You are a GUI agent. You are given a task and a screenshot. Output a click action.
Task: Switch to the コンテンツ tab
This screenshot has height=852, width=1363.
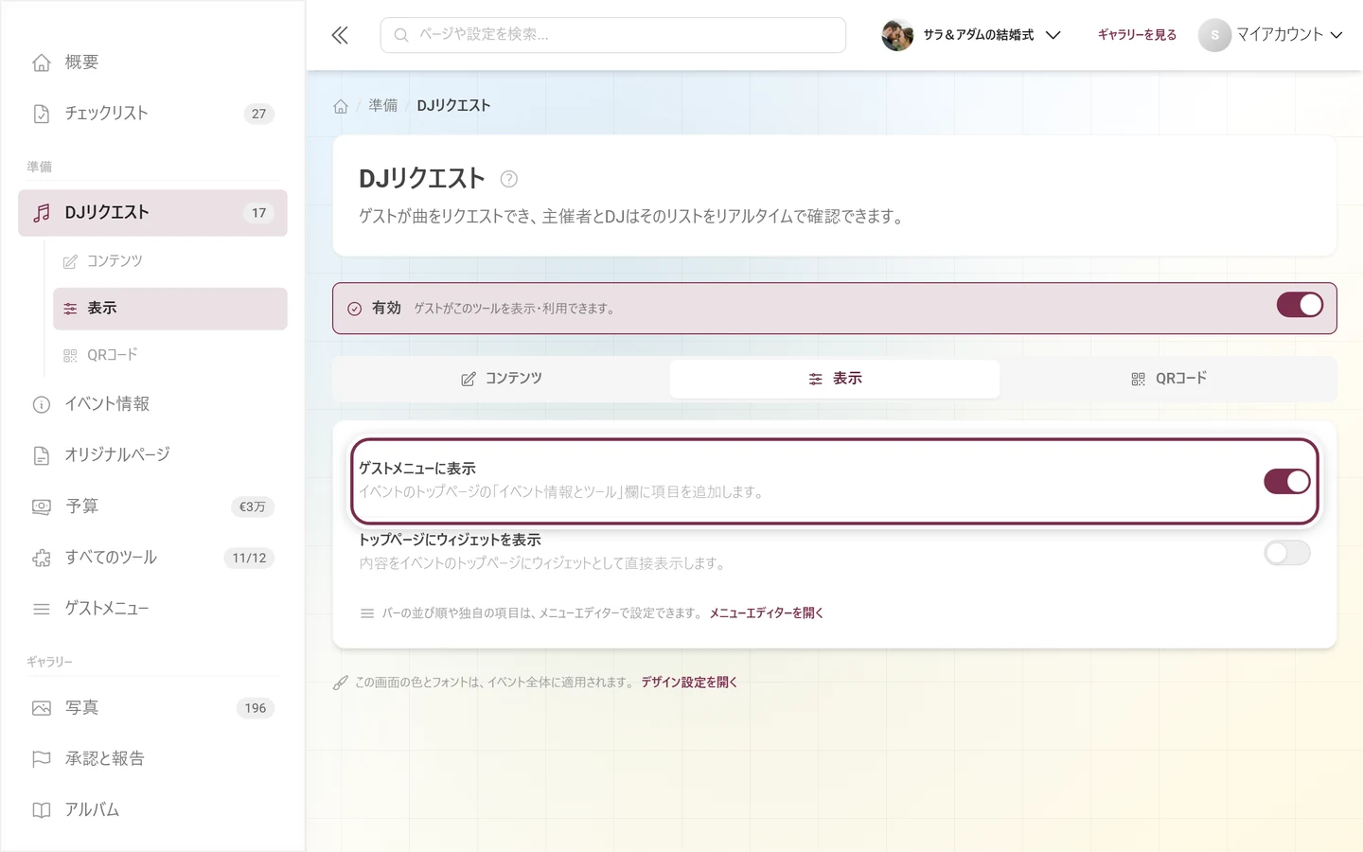tap(502, 379)
